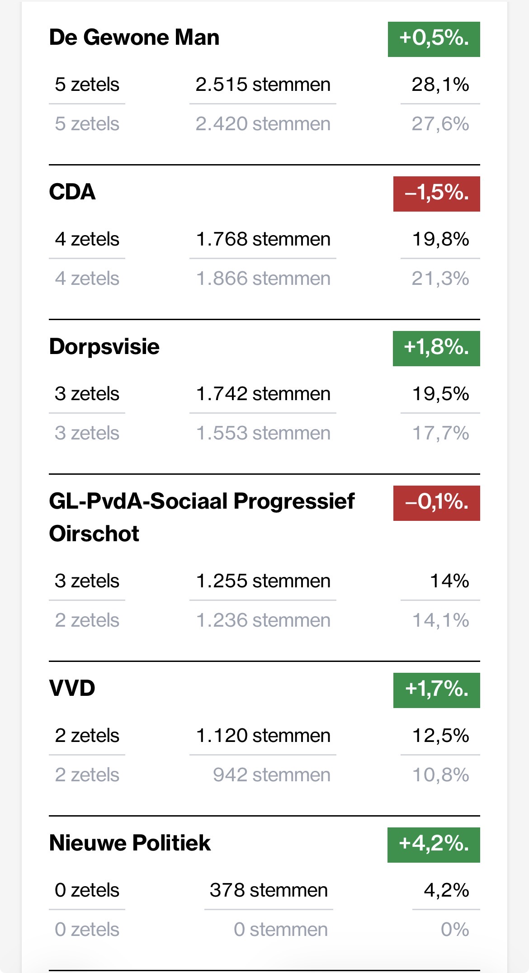Click the 1.768 stemmen figure
The image size is (529, 973).
[x=263, y=239]
